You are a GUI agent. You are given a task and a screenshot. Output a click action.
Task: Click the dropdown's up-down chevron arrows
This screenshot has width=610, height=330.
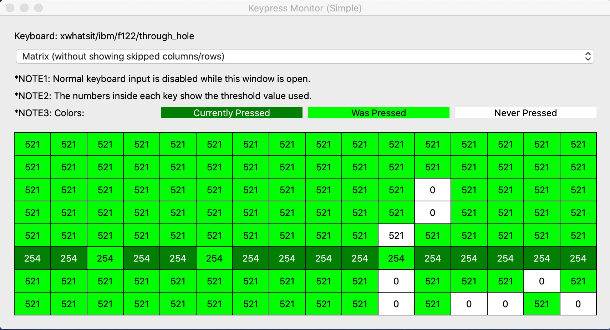(x=588, y=56)
